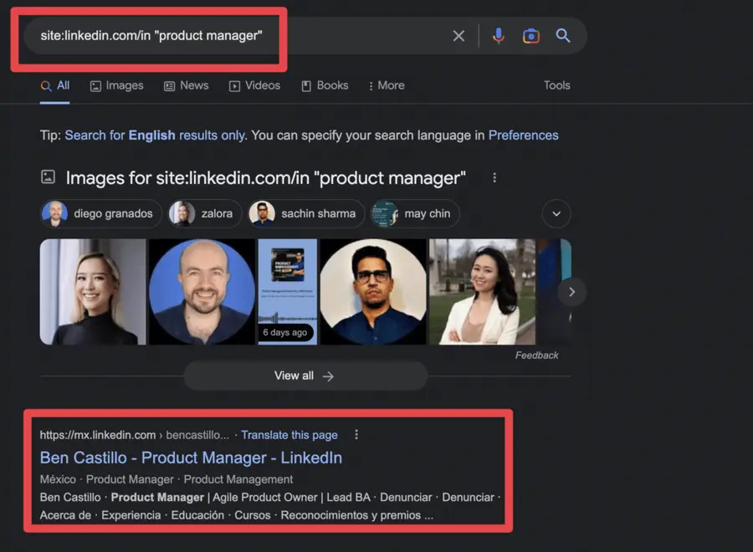Viewport: 753px width, 552px height.
Task: Open the More search categories dropdown
Action: tap(386, 84)
